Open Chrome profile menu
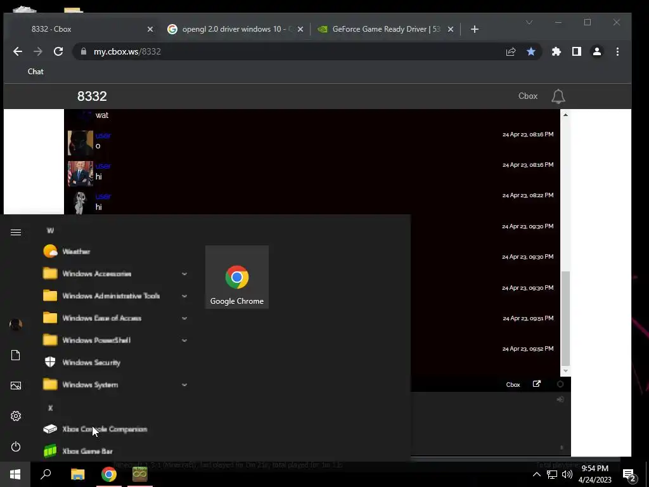 (x=597, y=51)
